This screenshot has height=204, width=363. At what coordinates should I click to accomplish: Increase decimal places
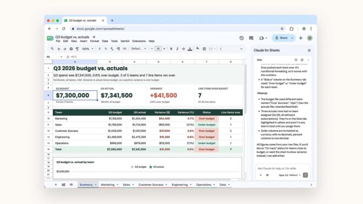tap(118, 49)
